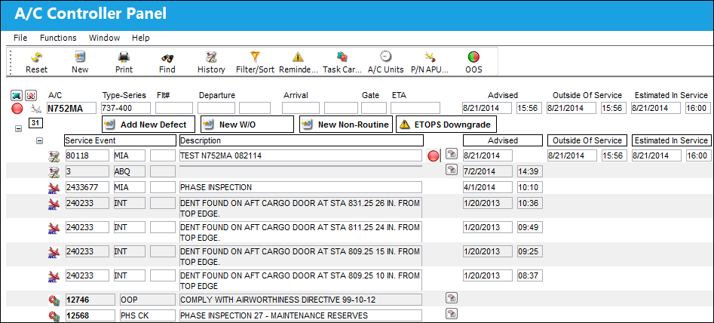Click the Description column header
The width and height of the screenshot is (714, 323).
(x=302, y=140)
